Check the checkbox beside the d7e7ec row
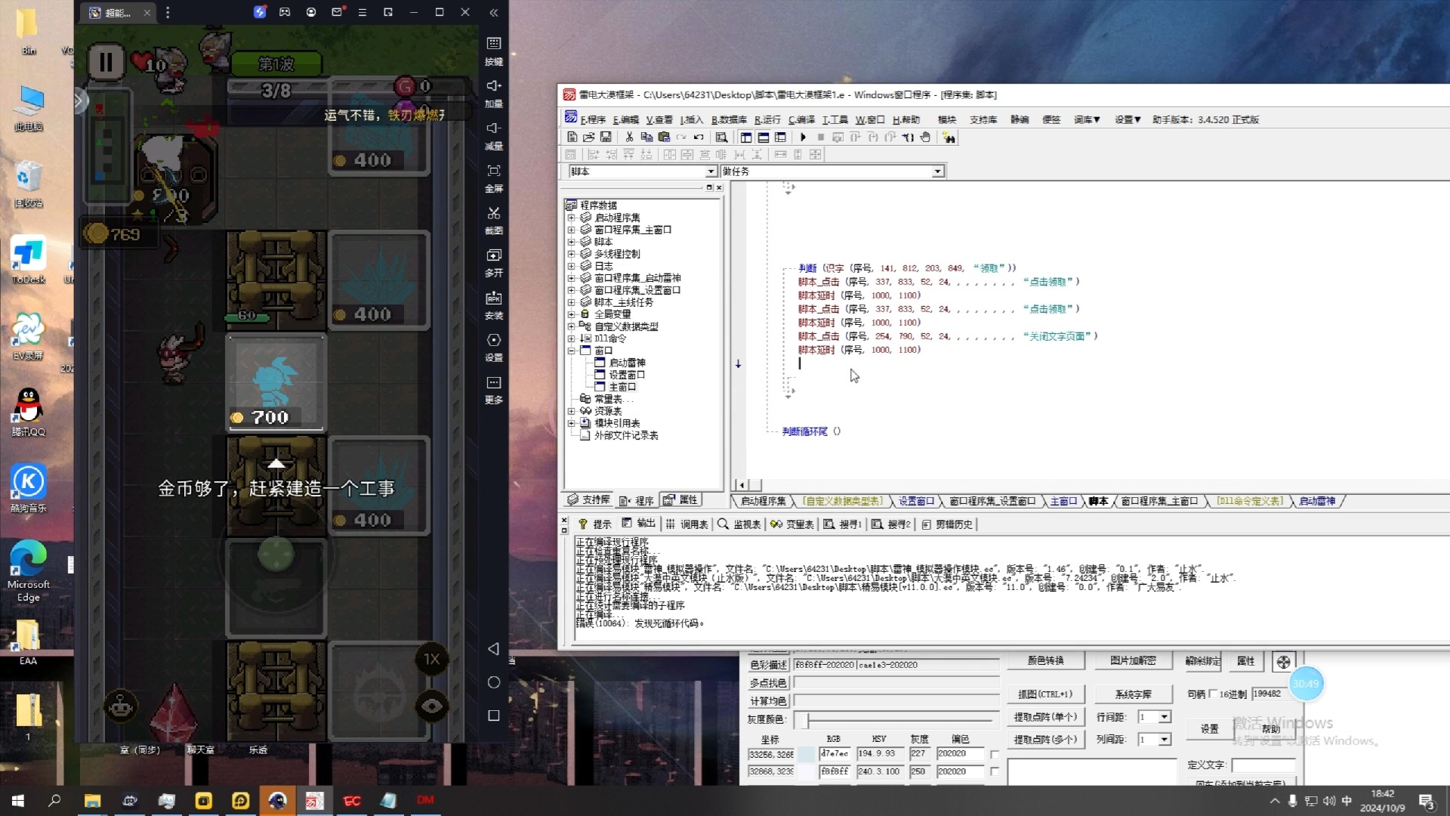This screenshot has height=816, width=1450. [x=995, y=754]
